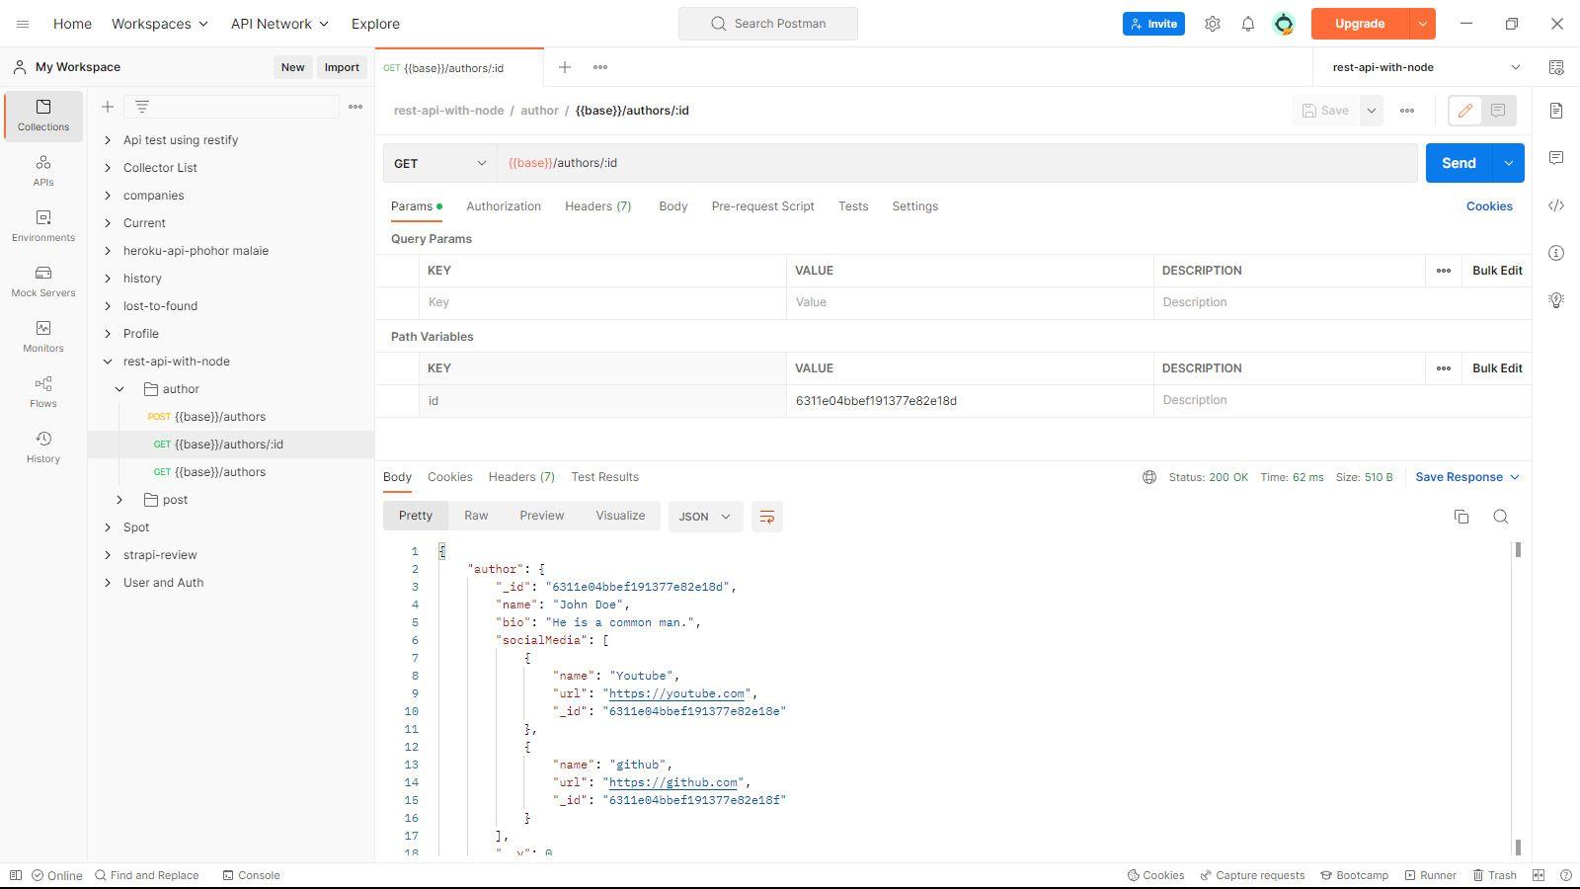Open the comments icon in right sidebar
Screen dimensions: 1580x889
coord(1556,158)
